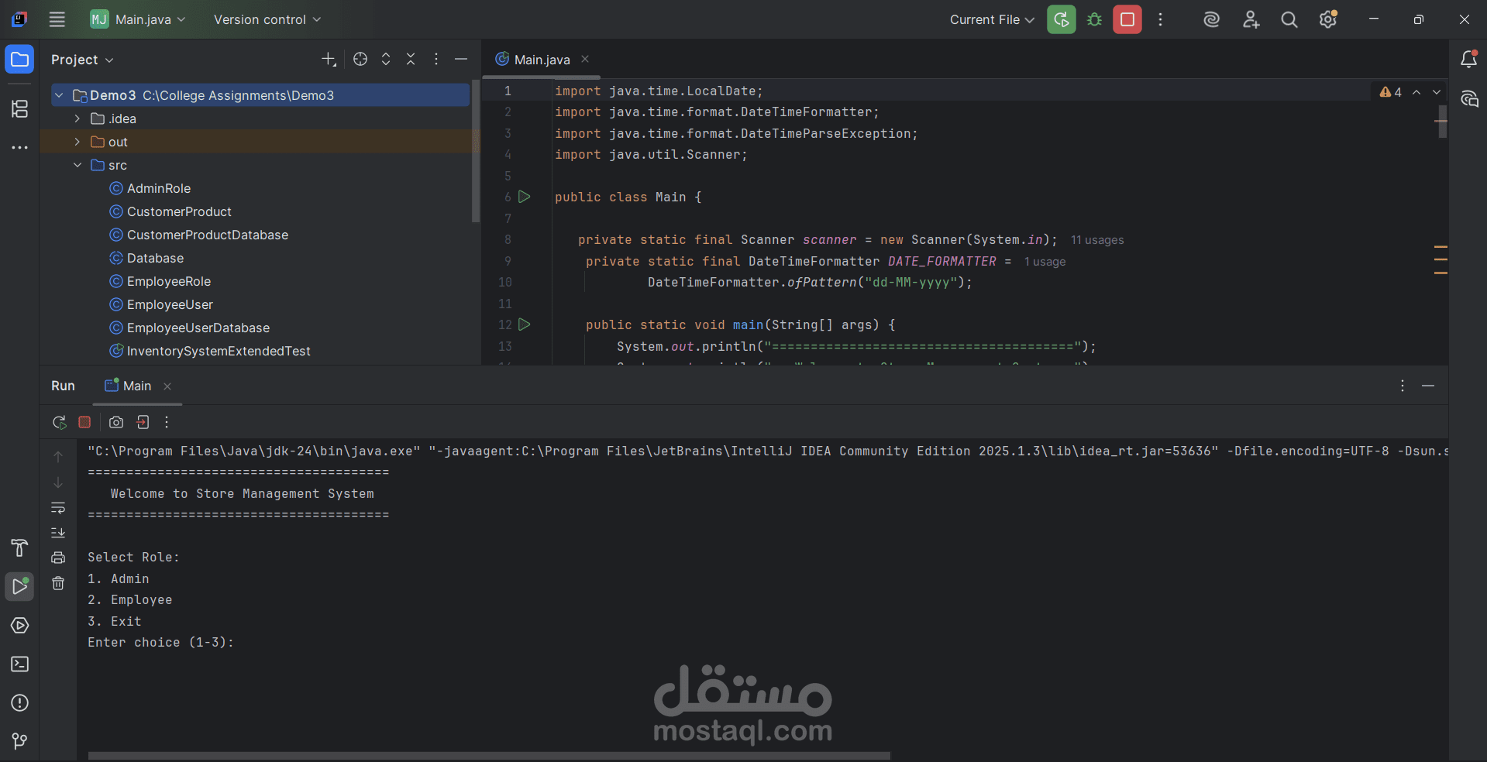Go to next highlighted error arrow

(1437, 92)
